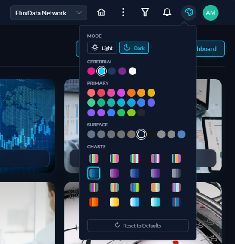The width and height of the screenshot is (235, 244).
Task: Close the theme palette icon
Action: point(189,12)
